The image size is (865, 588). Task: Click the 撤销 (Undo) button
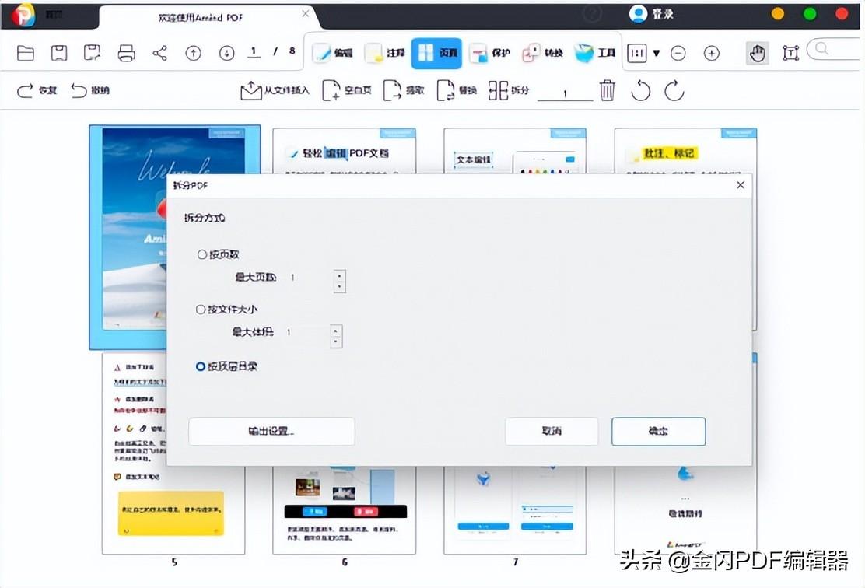pos(90,90)
